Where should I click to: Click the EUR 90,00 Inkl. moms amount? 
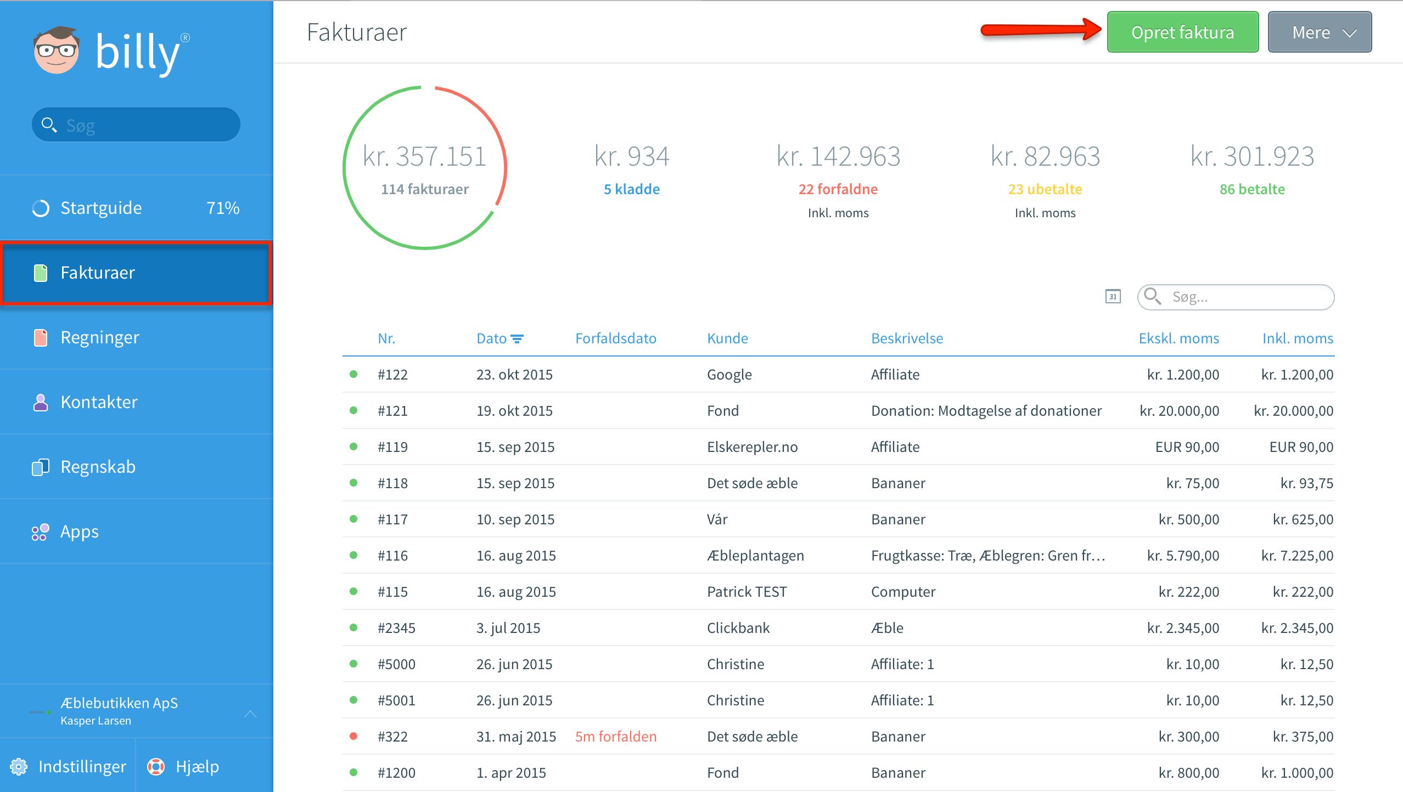(x=1301, y=447)
